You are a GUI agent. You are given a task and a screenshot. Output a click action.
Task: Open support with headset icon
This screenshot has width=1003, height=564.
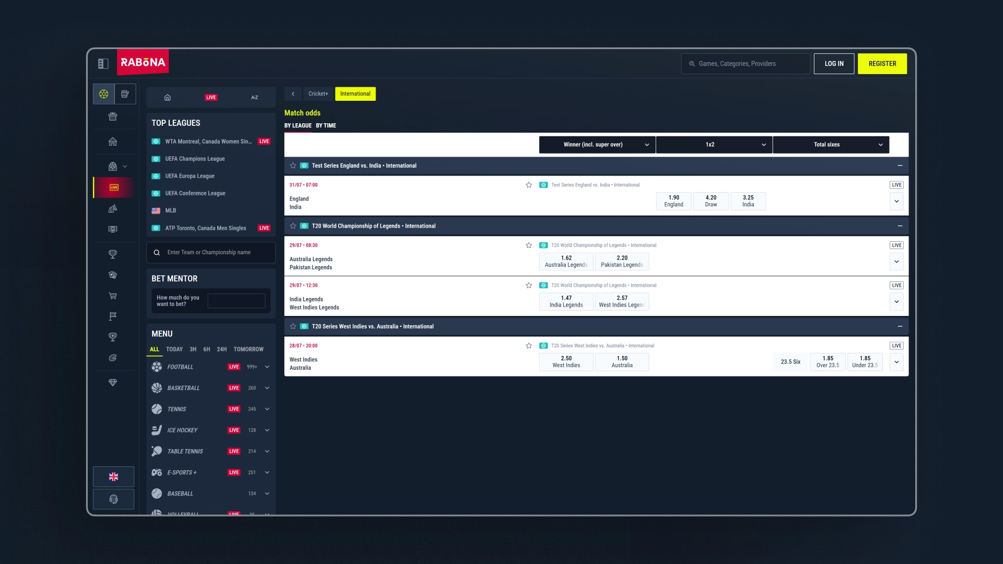tap(113, 499)
